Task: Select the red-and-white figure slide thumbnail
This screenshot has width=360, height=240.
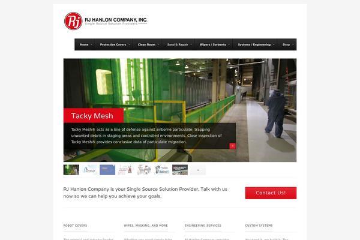Action: [x=125, y=170]
